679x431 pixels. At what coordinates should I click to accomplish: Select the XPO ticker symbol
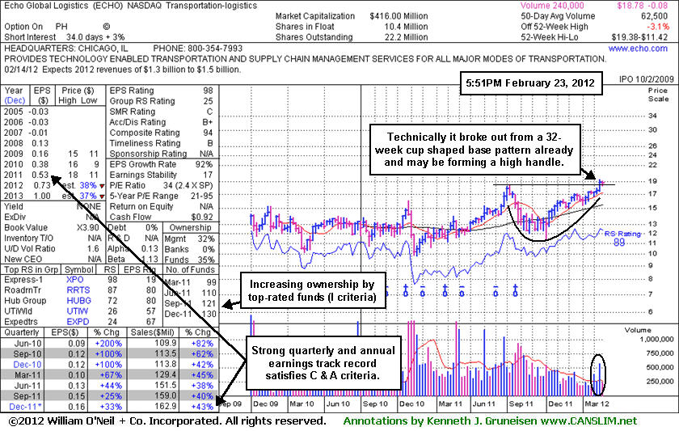click(x=75, y=280)
